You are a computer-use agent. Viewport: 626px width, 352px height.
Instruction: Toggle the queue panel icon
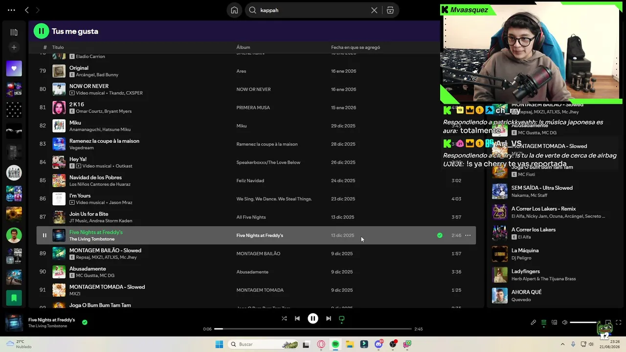click(x=544, y=322)
